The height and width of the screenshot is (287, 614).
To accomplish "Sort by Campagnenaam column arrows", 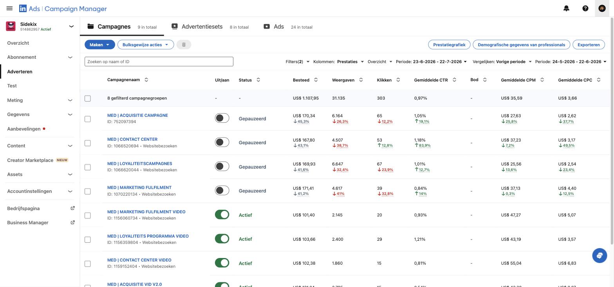I will pyautogui.click(x=146, y=80).
